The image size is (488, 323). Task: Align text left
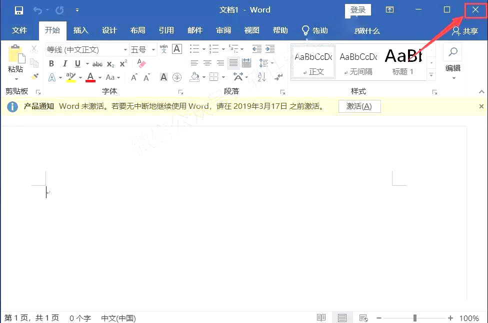click(194, 63)
